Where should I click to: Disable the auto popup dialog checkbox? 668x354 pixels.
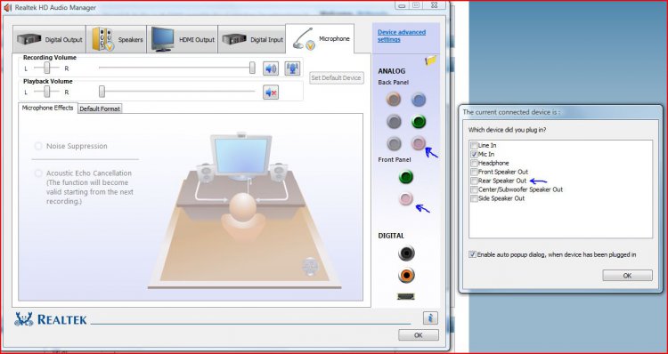click(472, 254)
